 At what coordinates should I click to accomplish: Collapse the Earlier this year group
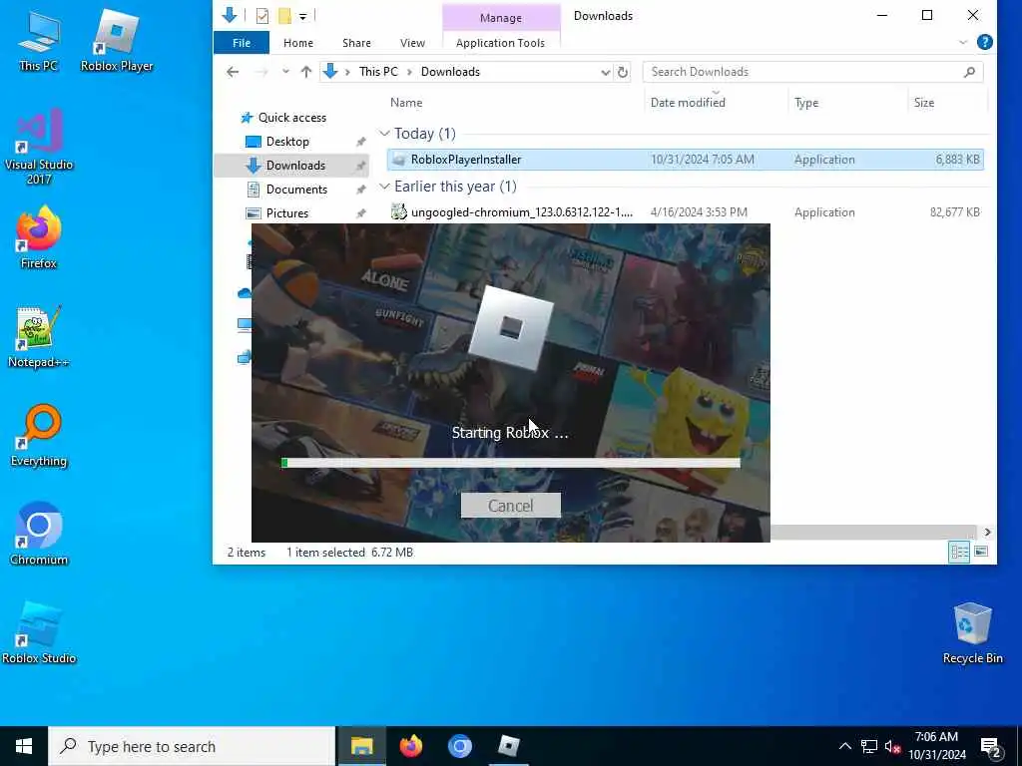(x=384, y=187)
